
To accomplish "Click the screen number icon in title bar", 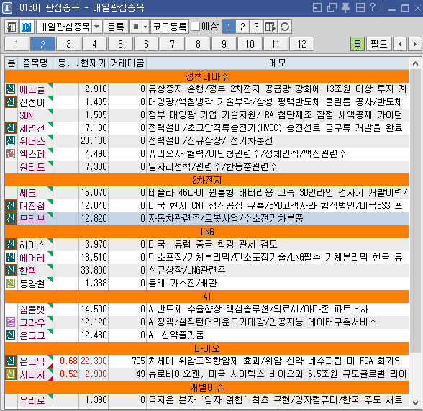I will coord(7,8).
